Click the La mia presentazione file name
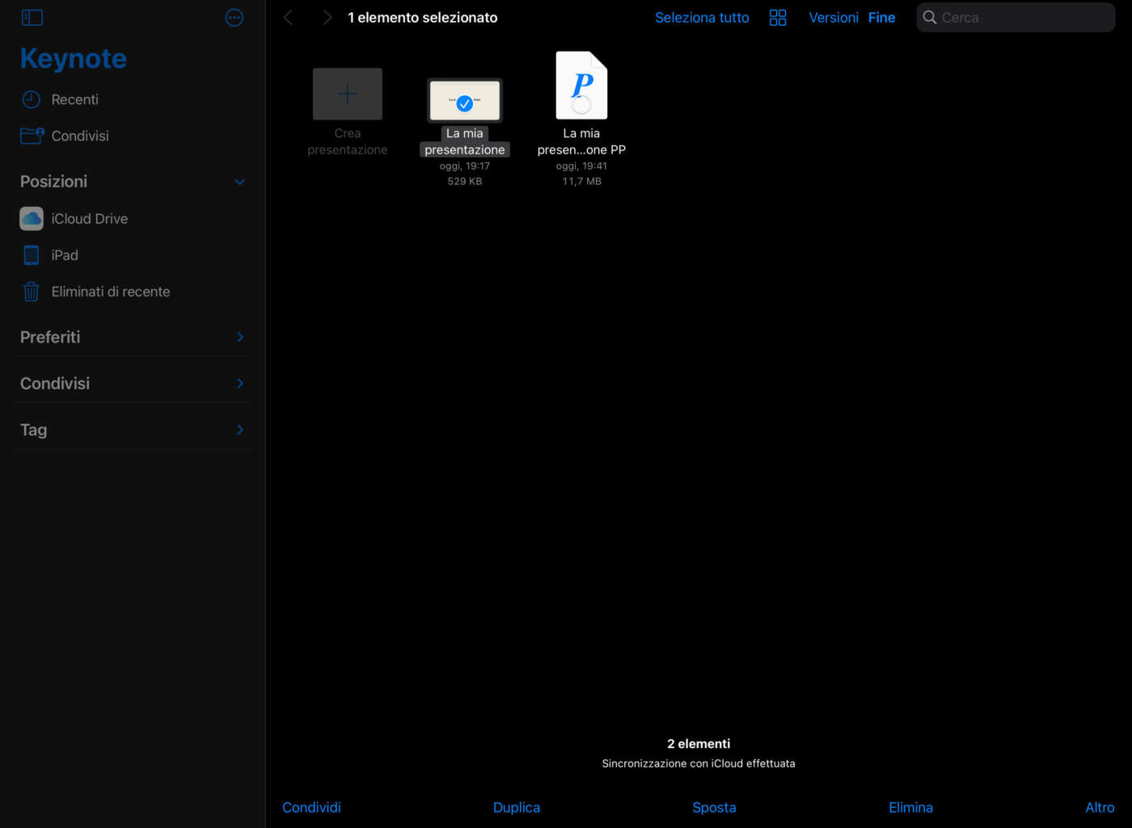Viewport: 1132px width, 828px height. (465, 141)
